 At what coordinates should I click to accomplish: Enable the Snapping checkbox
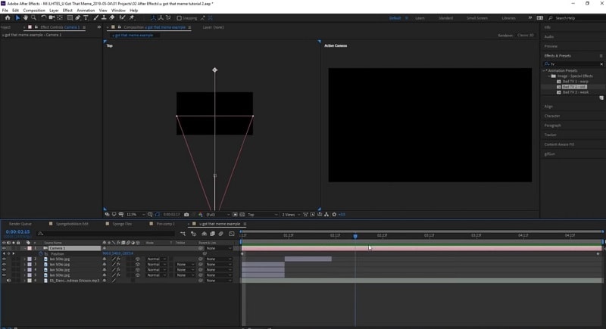coord(180,17)
